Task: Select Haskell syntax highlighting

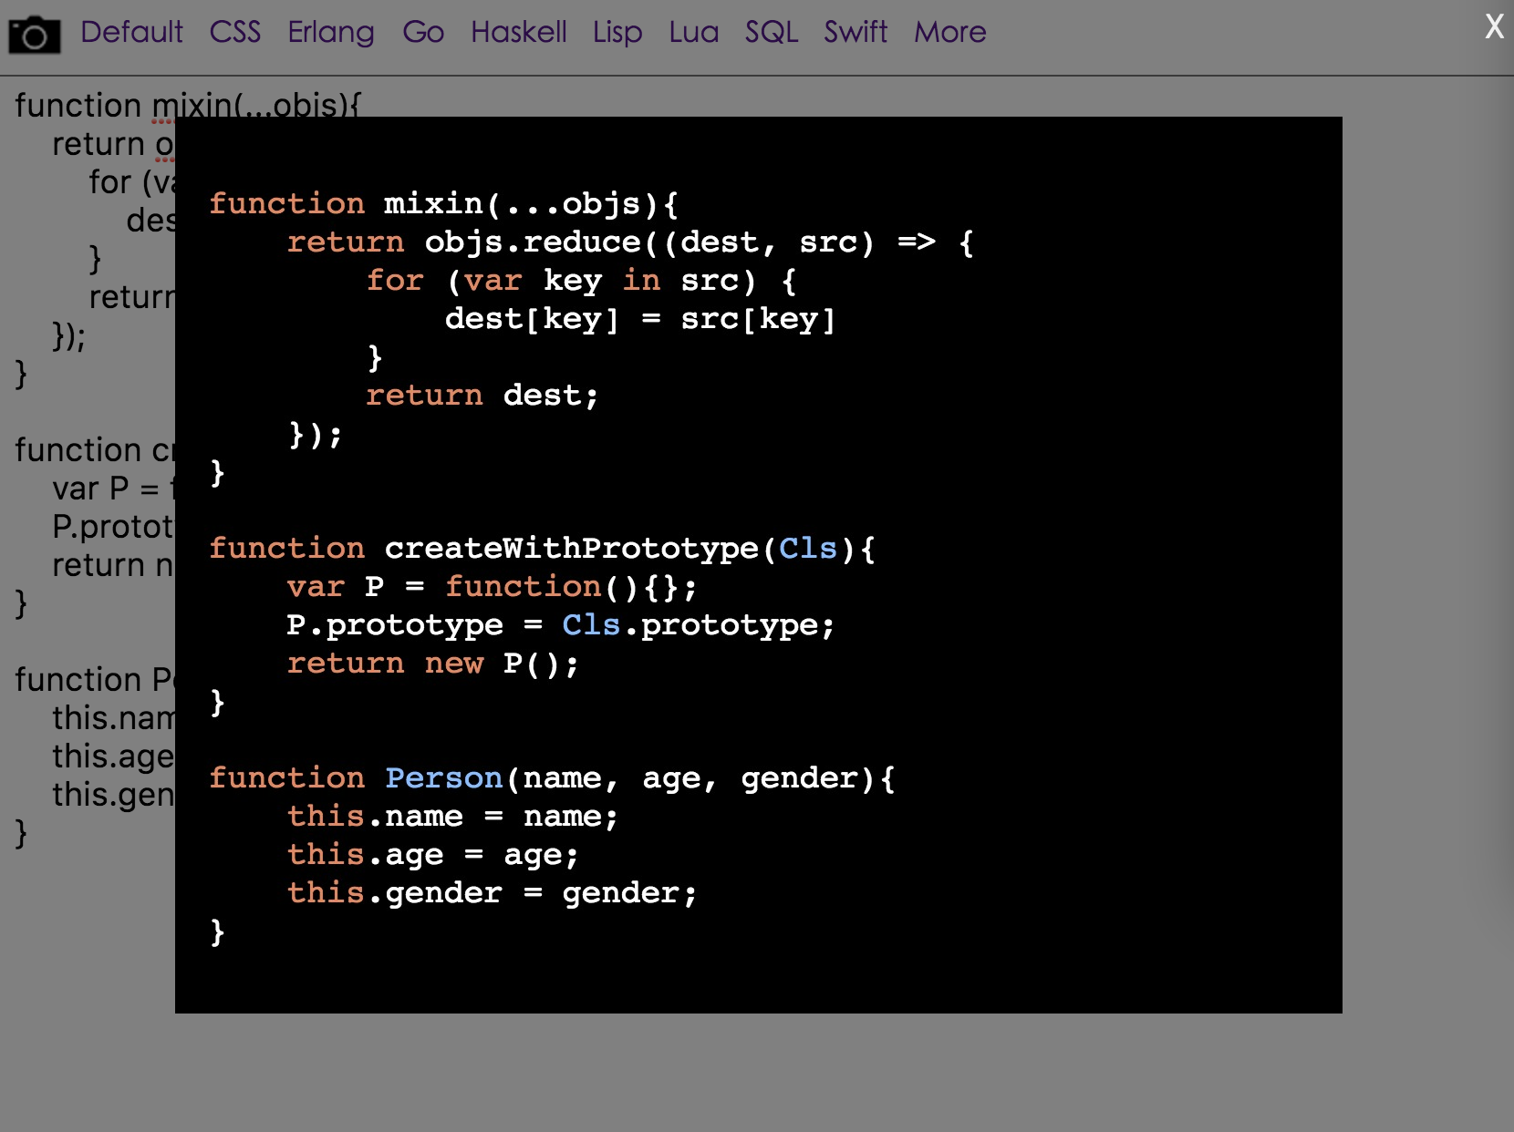Action: click(x=519, y=32)
